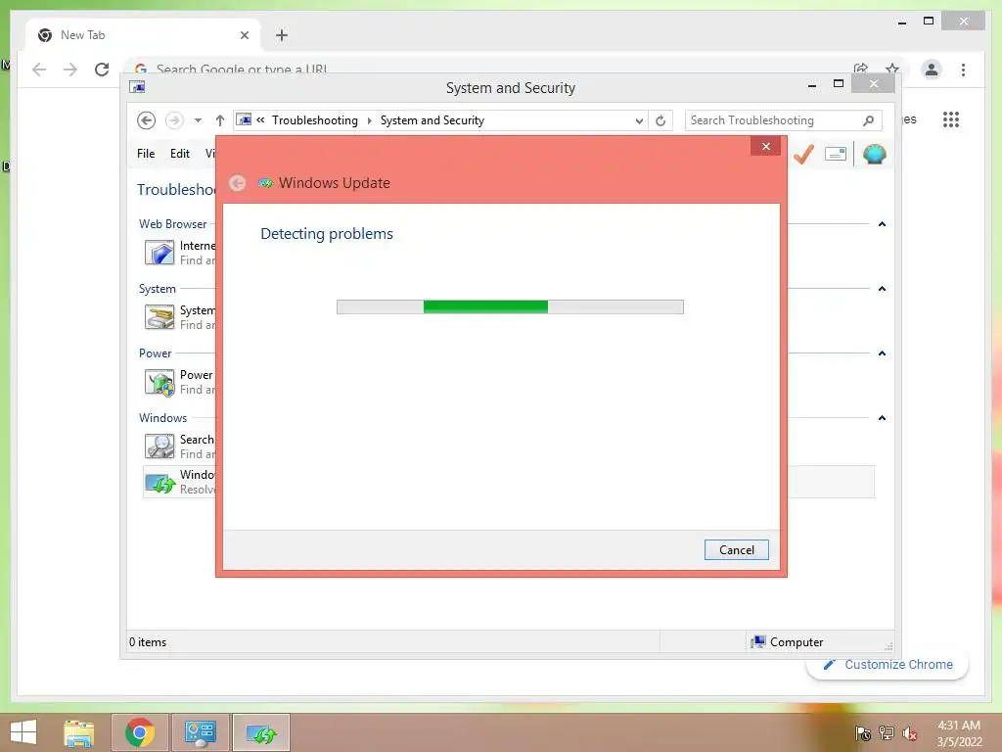The width and height of the screenshot is (1002, 752).
Task: Click the globe toolbar icon
Action: [874, 154]
